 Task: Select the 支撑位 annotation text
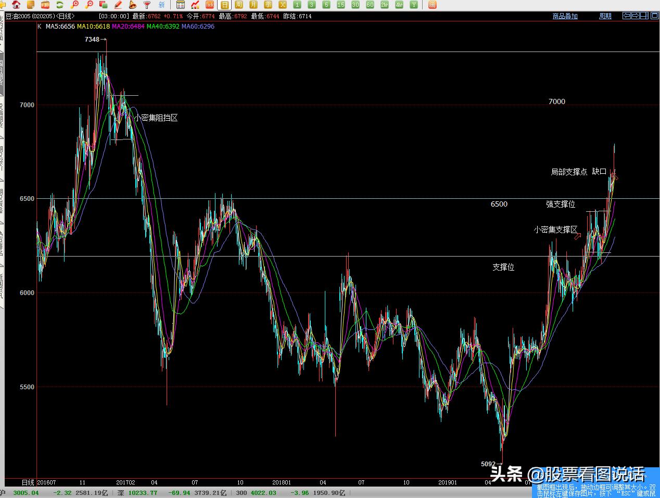[x=503, y=267]
